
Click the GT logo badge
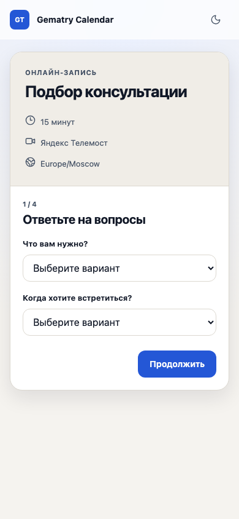click(x=20, y=20)
